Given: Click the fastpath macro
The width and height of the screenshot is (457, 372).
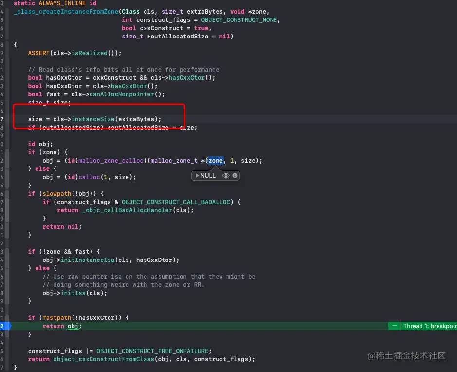Looking at the screenshot, I should coord(57,318).
